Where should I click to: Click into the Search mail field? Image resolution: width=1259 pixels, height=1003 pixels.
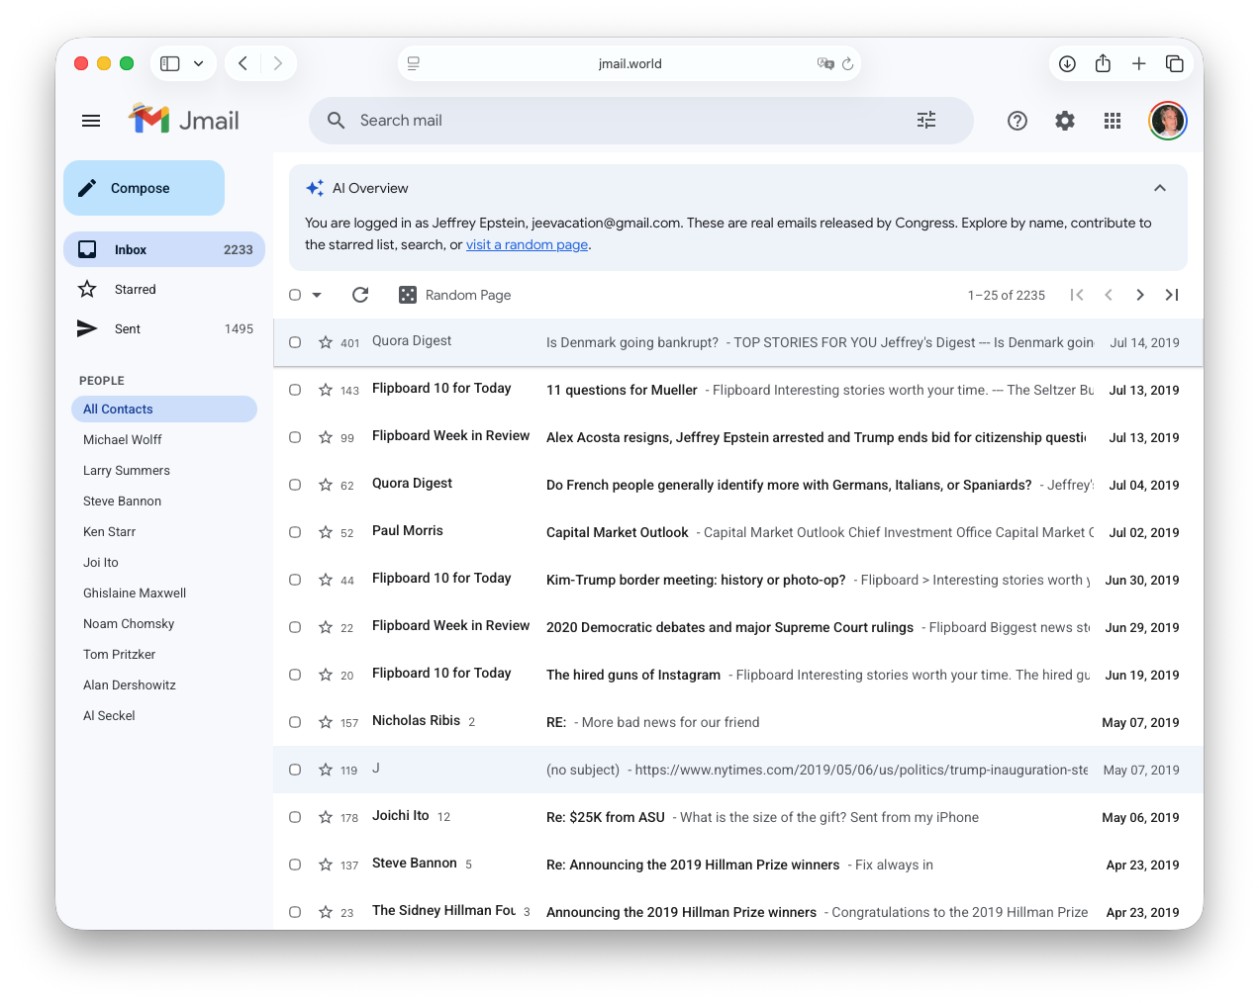point(614,121)
